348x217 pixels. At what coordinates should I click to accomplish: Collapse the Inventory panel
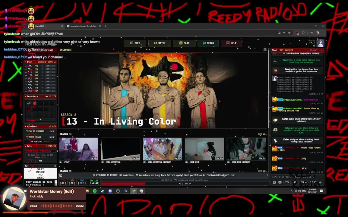pos(26,96)
